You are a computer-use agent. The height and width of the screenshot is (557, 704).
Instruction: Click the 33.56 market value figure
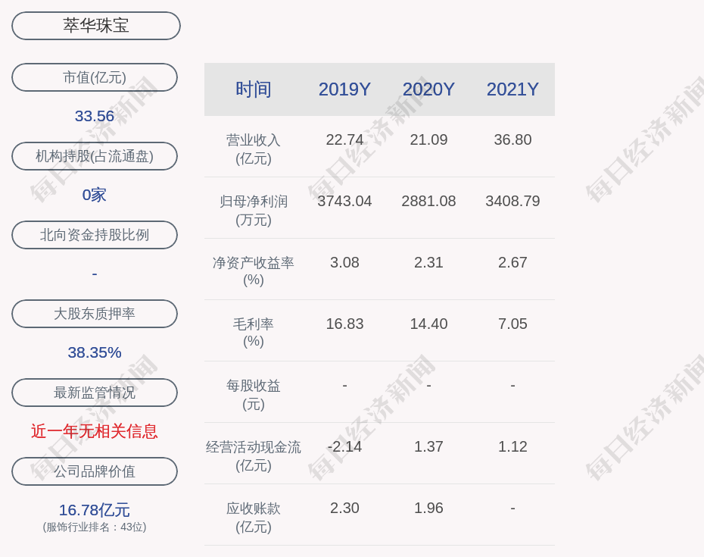[x=95, y=116]
